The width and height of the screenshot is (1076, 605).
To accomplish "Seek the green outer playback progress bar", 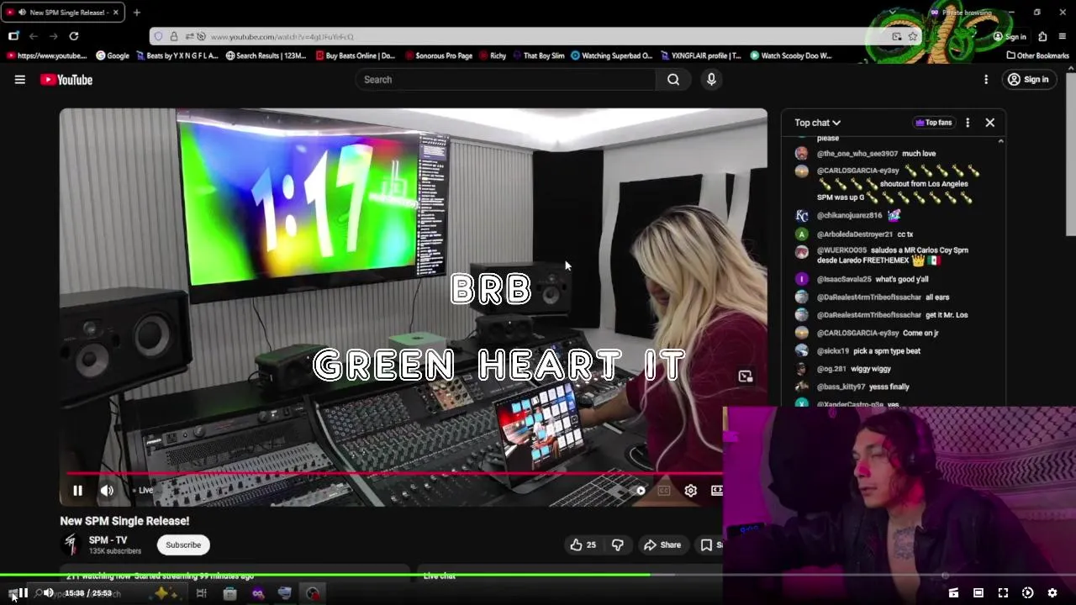I will [x=538, y=576].
